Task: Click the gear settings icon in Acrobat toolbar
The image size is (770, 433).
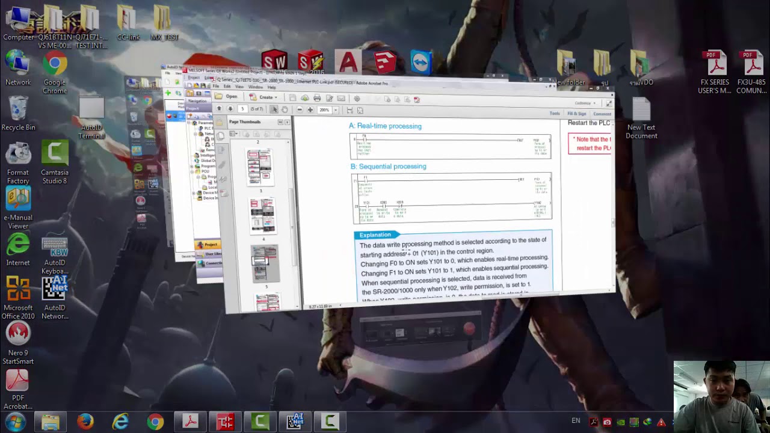Action: (x=357, y=99)
